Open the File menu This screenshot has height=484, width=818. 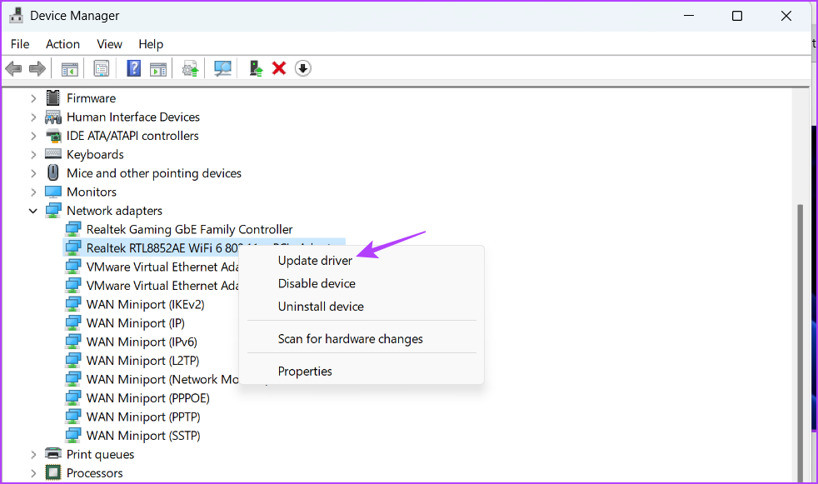[20, 44]
